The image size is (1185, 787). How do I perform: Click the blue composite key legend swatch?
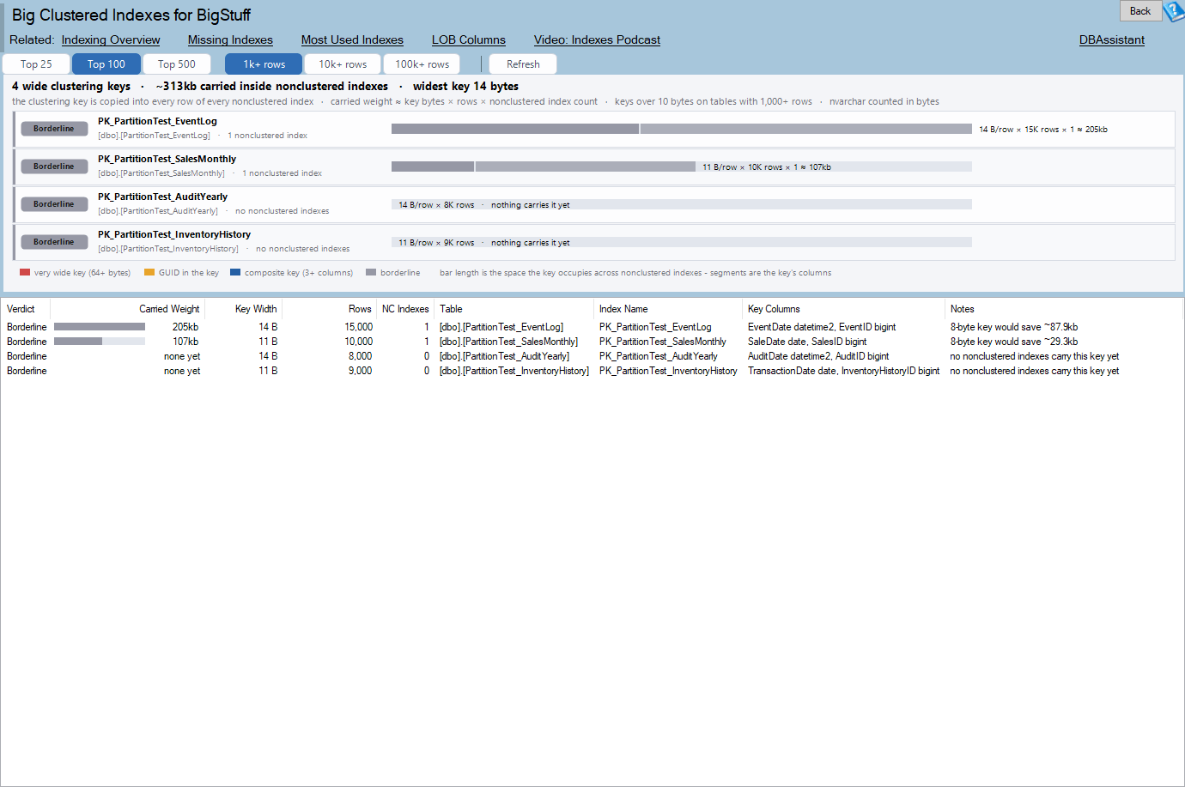point(235,272)
